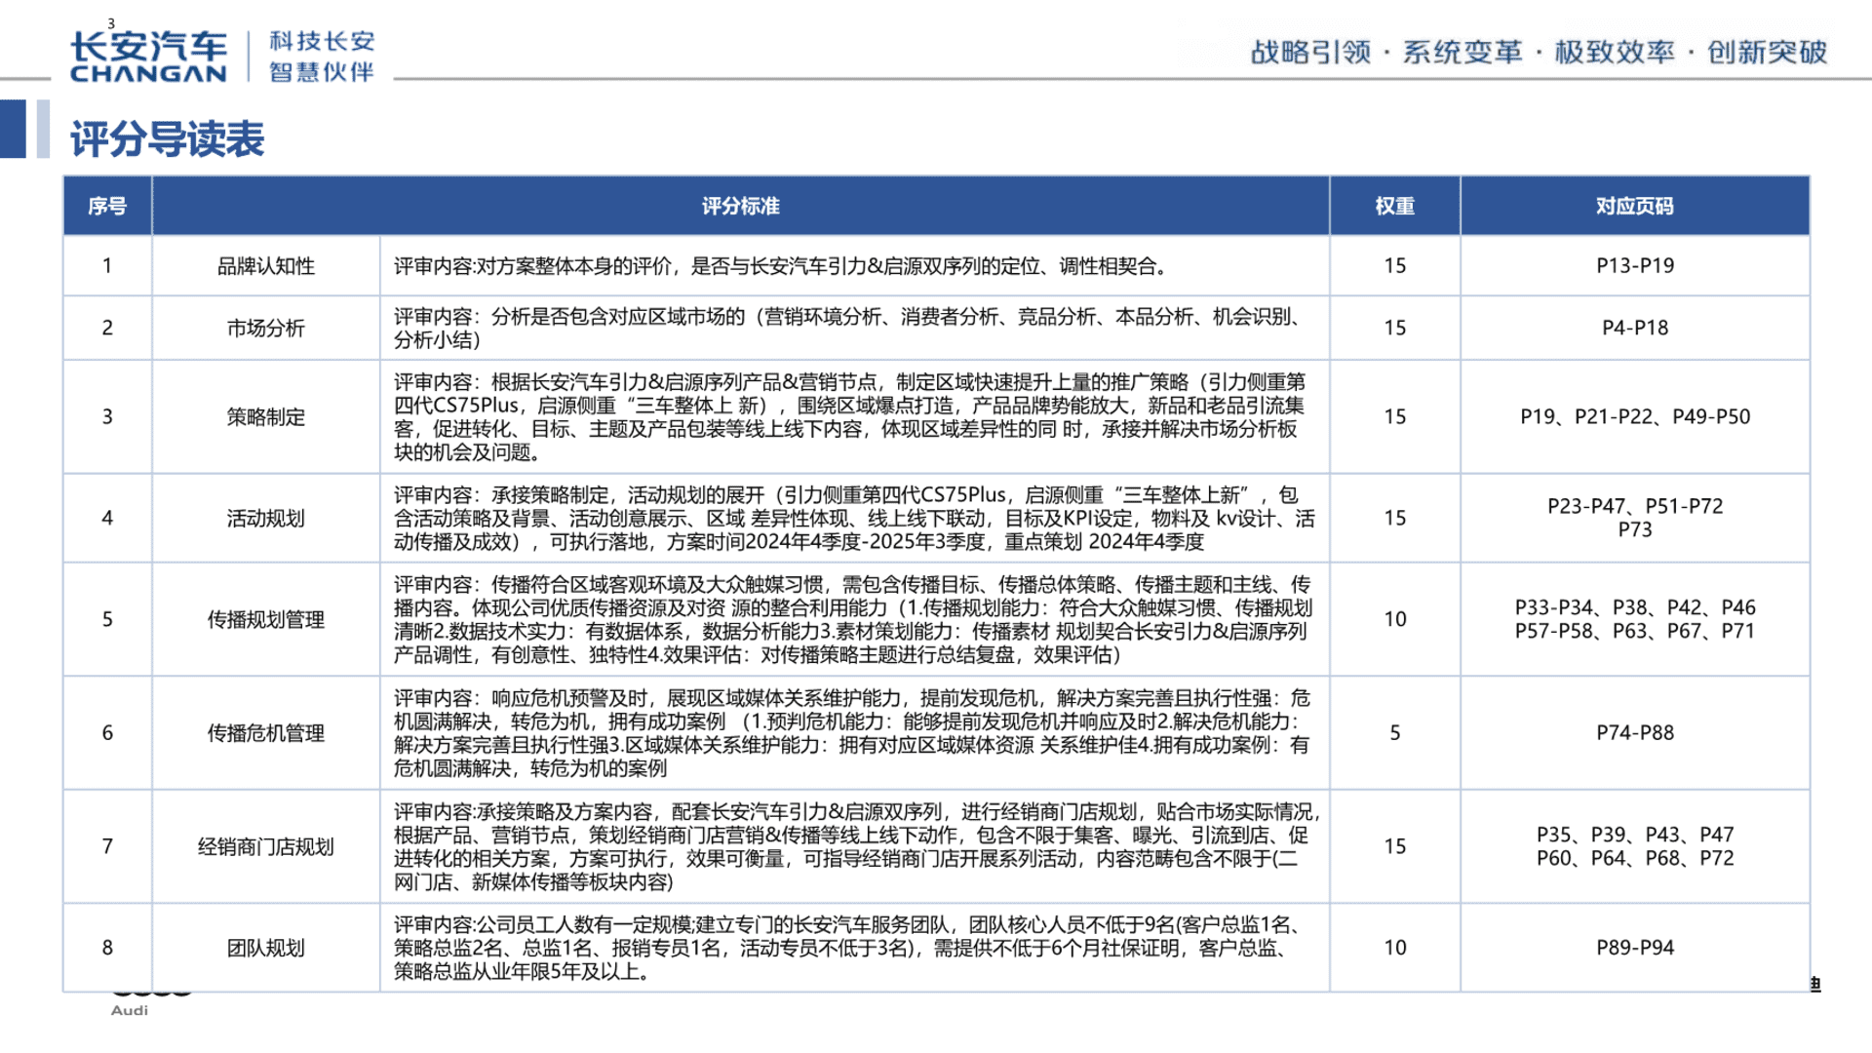Select the 市场分析 cell
The image size is (1872, 1053).
(x=266, y=328)
